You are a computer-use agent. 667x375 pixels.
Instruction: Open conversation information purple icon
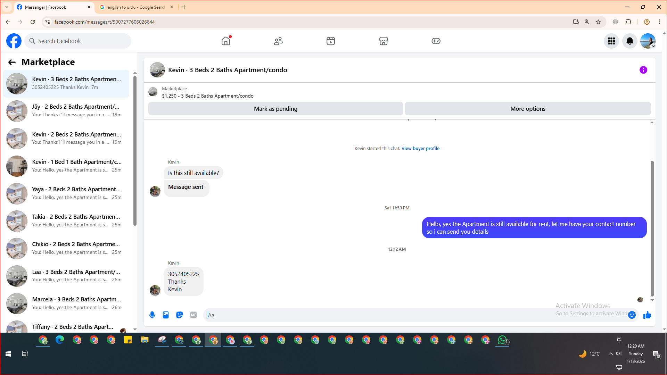pyautogui.click(x=643, y=70)
